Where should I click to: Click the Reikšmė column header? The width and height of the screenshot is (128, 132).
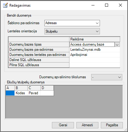(94, 39)
